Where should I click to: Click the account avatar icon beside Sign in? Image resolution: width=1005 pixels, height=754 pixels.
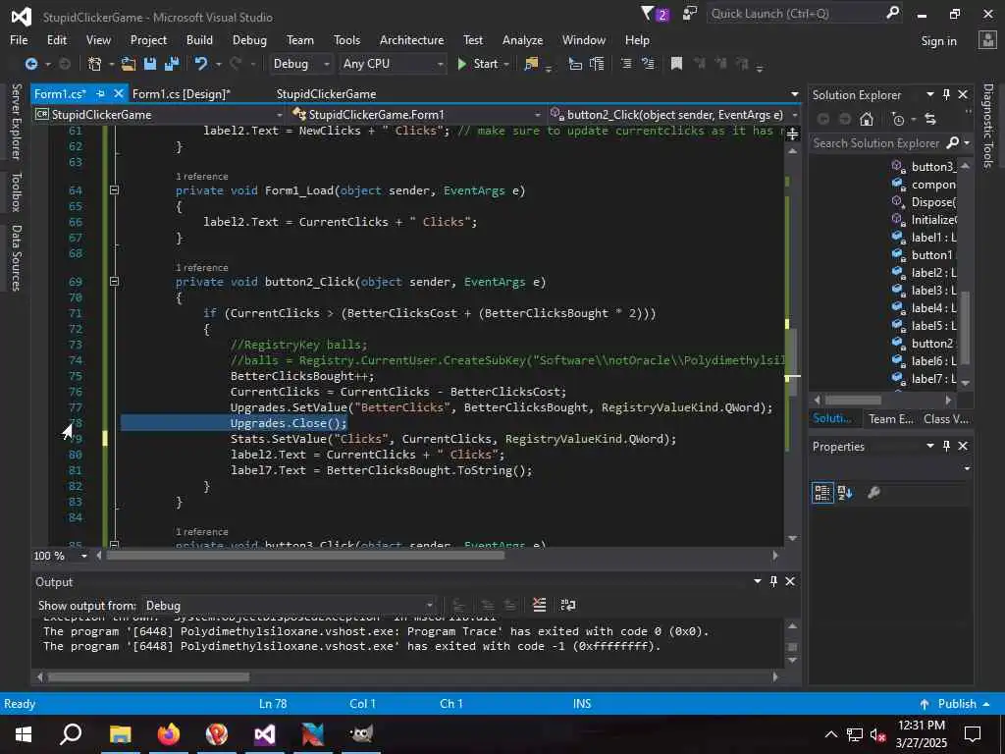987,40
